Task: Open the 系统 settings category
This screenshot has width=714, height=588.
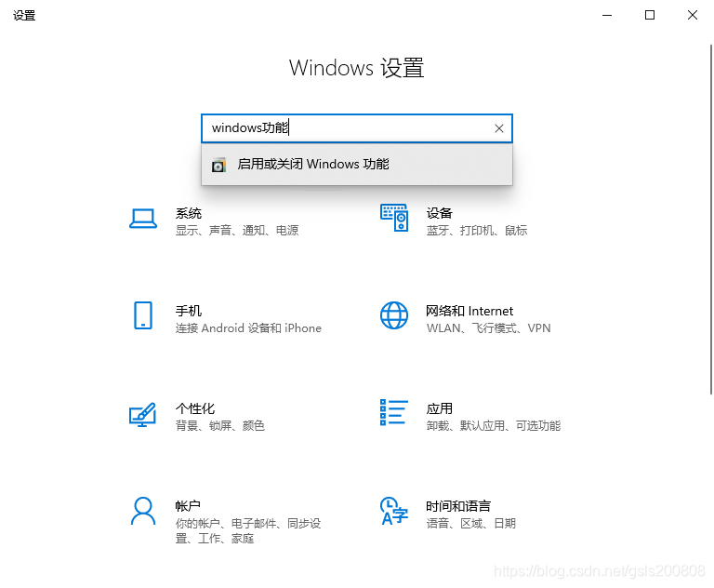Action: [189, 213]
